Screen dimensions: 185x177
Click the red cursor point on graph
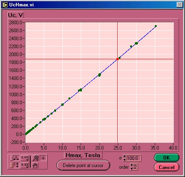click(117, 59)
